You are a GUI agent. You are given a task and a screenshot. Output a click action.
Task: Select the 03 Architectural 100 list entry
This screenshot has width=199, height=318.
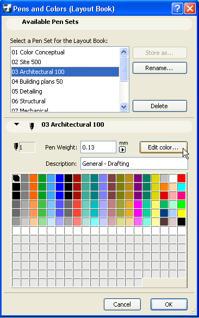point(65,72)
